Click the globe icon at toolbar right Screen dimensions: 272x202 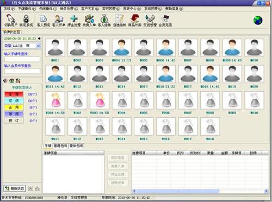[258, 20]
